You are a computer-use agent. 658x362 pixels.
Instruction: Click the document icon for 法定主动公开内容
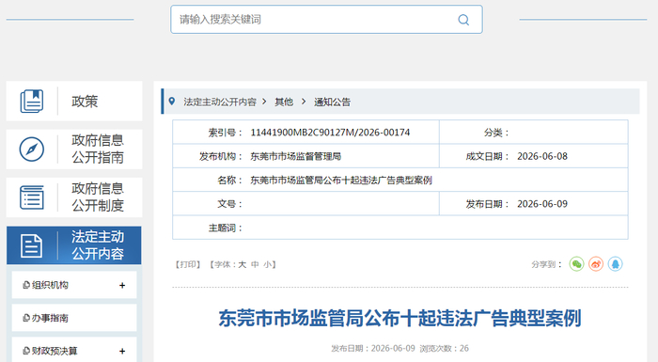point(31,245)
